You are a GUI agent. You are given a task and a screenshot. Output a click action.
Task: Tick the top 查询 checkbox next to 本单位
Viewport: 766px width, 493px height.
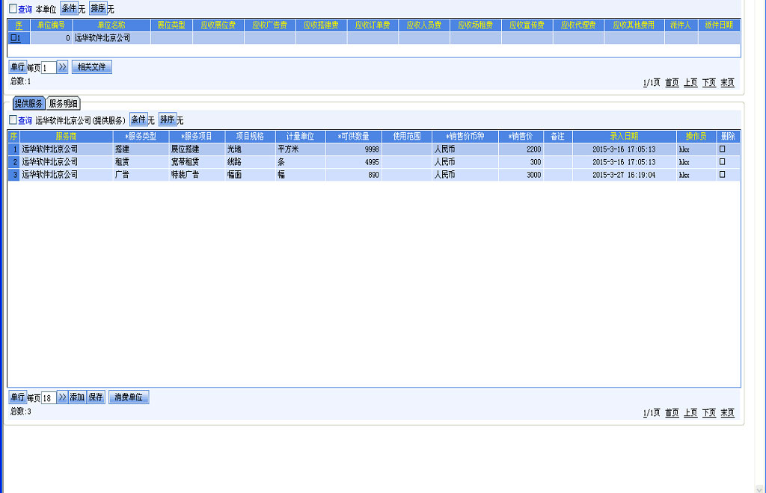(13, 9)
